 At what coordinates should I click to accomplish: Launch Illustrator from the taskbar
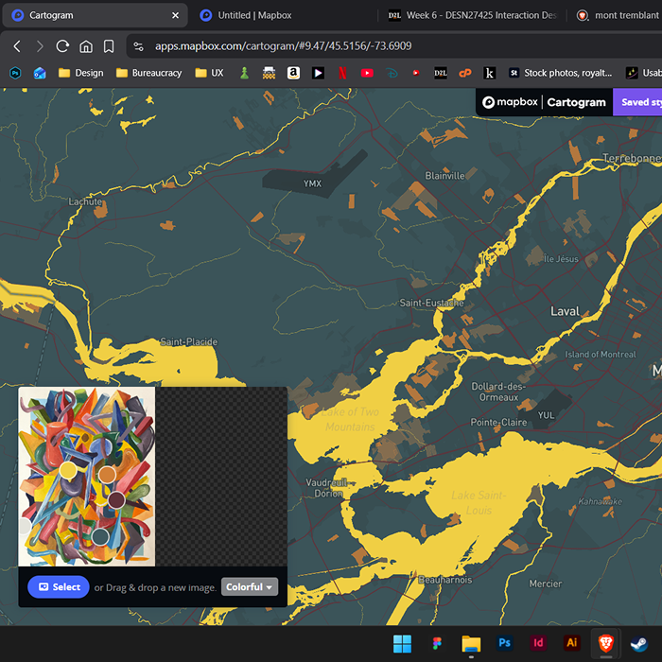[x=571, y=643]
